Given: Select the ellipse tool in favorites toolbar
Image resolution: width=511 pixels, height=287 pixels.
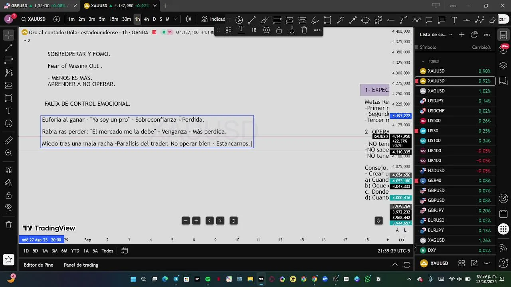Looking at the screenshot, I should (366, 20).
